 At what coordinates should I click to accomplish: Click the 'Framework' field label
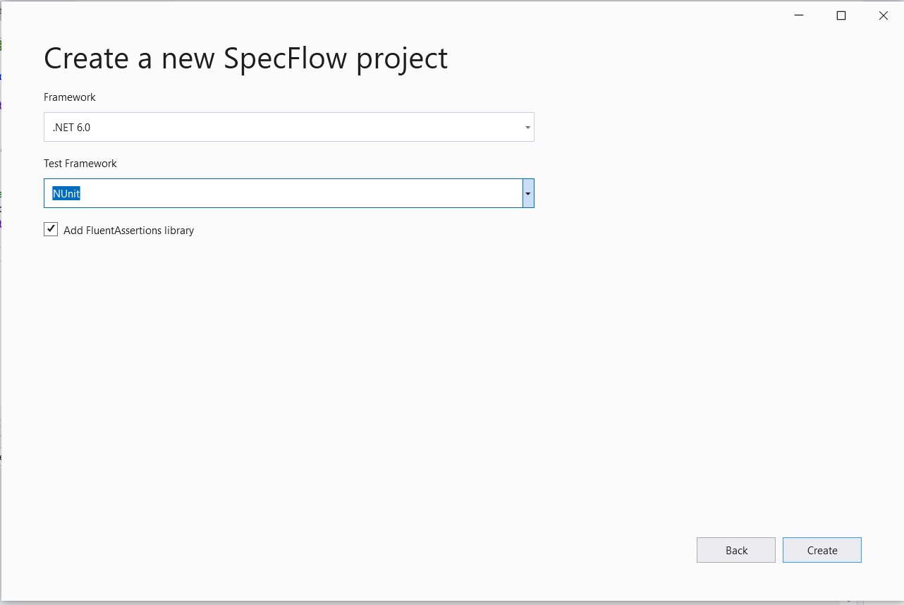70,97
